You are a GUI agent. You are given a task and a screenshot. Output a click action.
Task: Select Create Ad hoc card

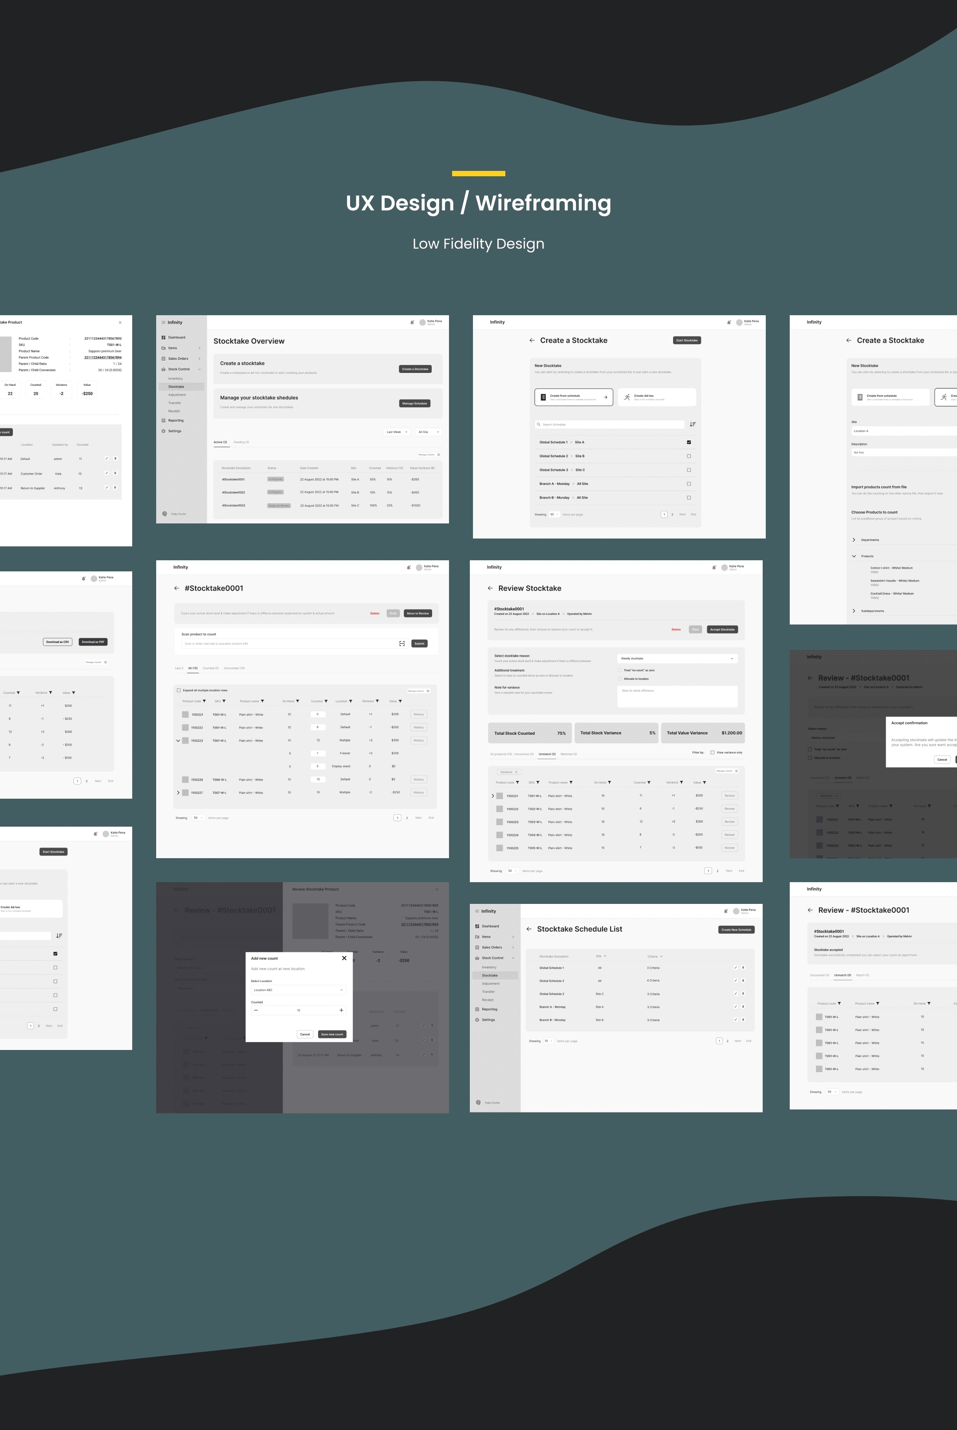(x=657, y=397)
